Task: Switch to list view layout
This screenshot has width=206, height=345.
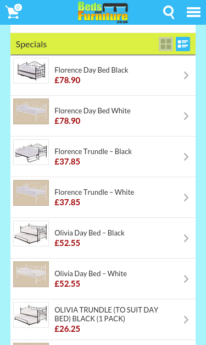Action: coord(183,44)
